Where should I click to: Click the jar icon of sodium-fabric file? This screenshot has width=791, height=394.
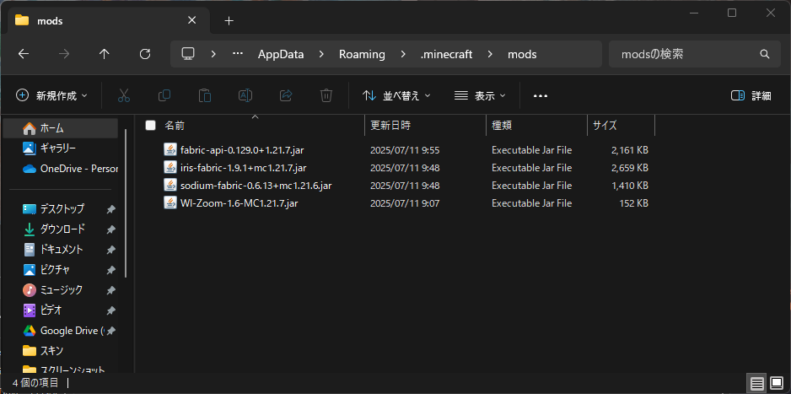[170, 185]
